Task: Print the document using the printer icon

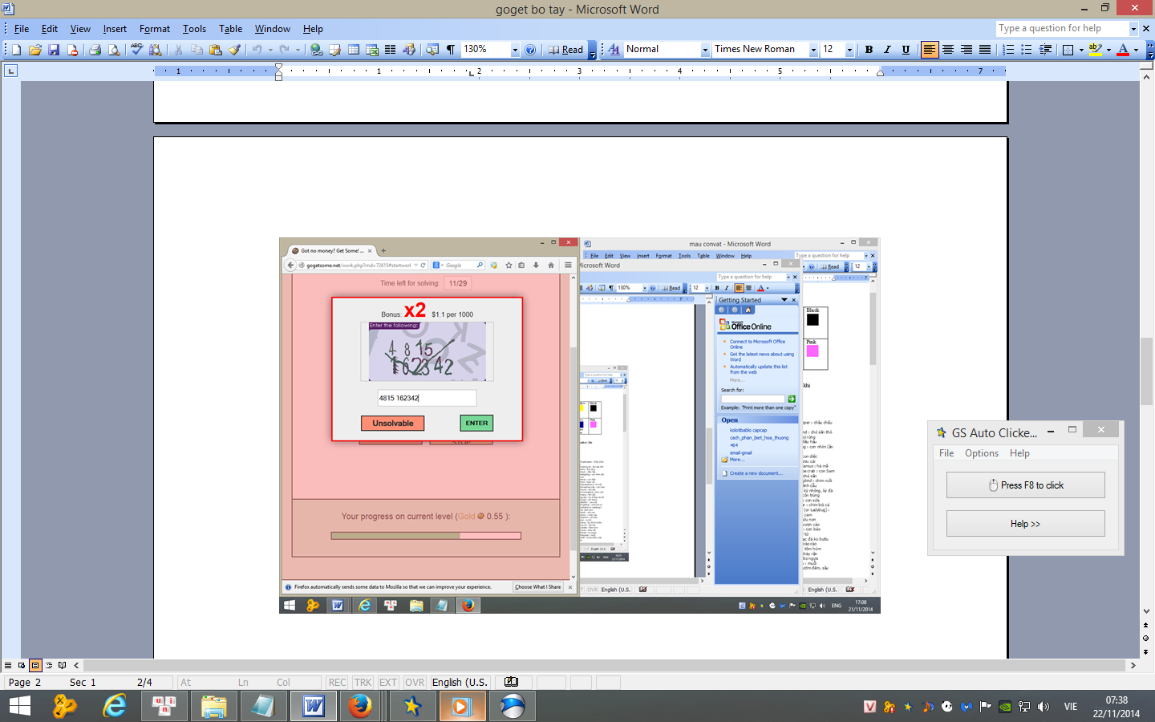Action: point(95,50)
